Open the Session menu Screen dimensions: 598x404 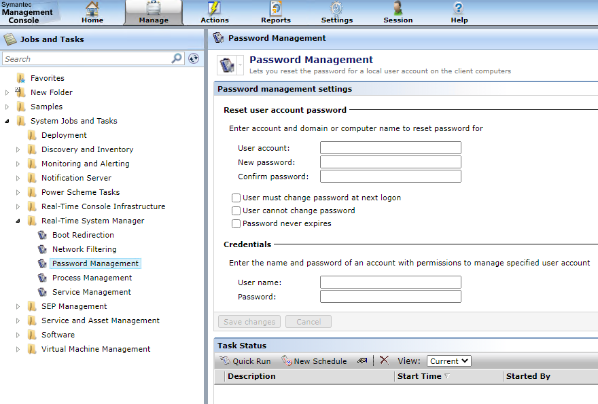pos(398,12)
